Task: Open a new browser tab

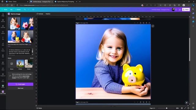Action: [x=80, y=2]
